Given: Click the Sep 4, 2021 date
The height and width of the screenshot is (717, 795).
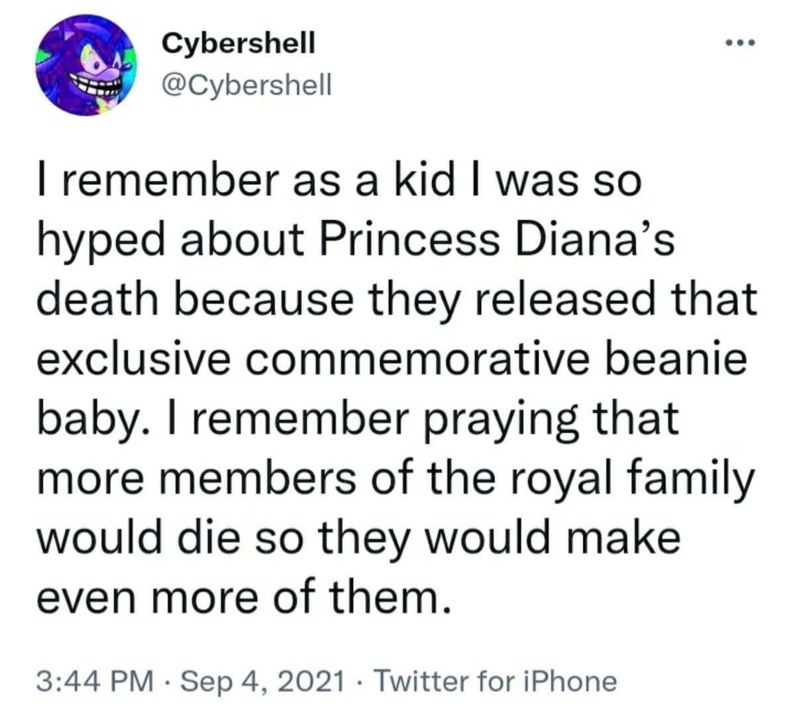Looking at the screenshot, I should 262,681.
